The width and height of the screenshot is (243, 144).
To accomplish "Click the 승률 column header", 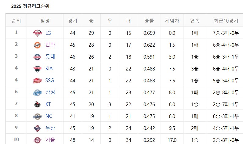I will point(149,21).
